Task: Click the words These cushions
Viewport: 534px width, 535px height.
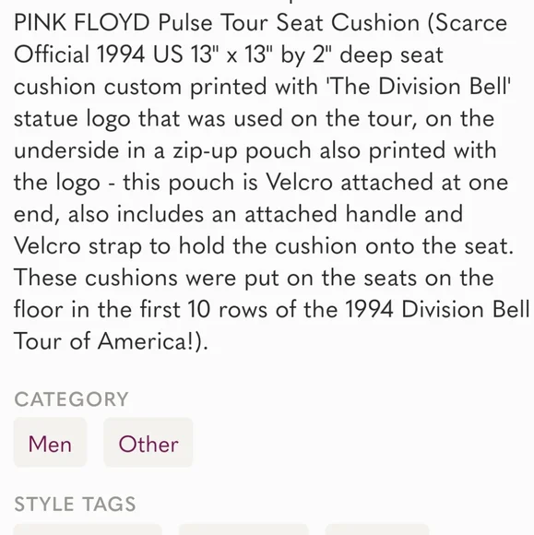Action: pyautogui.click(x=96, y=278)
